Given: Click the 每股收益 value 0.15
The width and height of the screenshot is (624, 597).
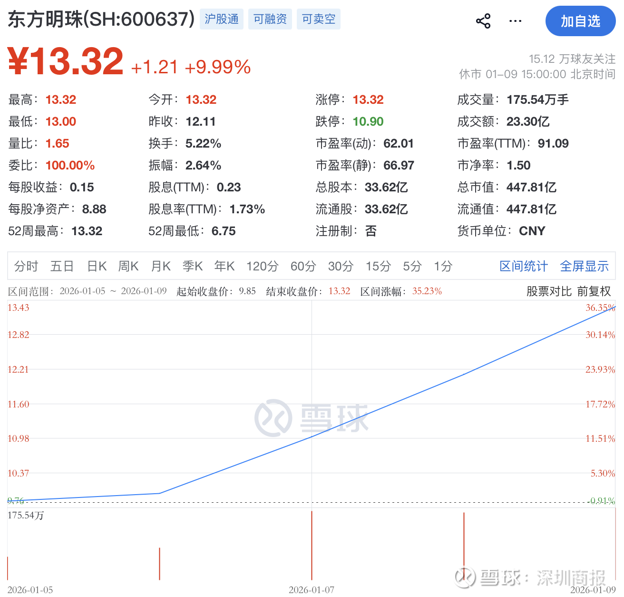Looking at the screenshot, I should pos(82,187).
